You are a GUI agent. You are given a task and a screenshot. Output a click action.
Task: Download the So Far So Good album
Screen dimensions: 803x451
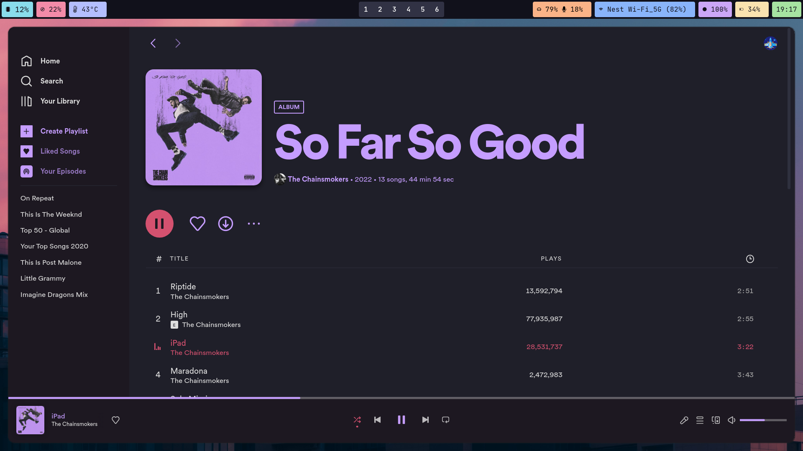(225, 224)
